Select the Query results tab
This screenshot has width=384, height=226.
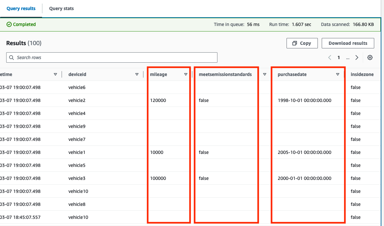[21, 8]
